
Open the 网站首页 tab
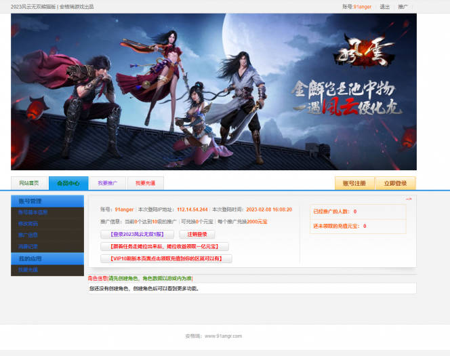click(29, 183)
